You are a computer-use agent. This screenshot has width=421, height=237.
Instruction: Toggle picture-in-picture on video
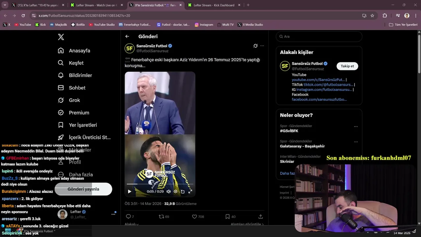[183, 191]
